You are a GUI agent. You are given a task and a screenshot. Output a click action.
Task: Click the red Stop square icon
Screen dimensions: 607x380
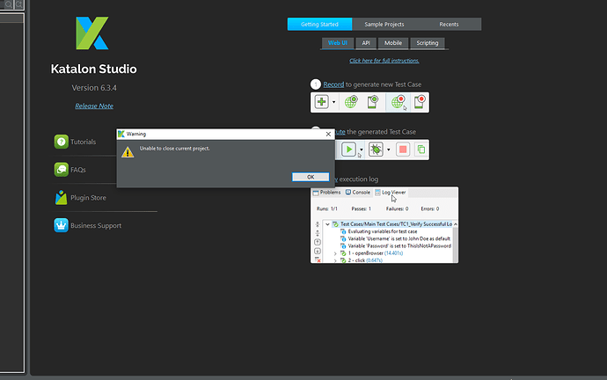403,150
